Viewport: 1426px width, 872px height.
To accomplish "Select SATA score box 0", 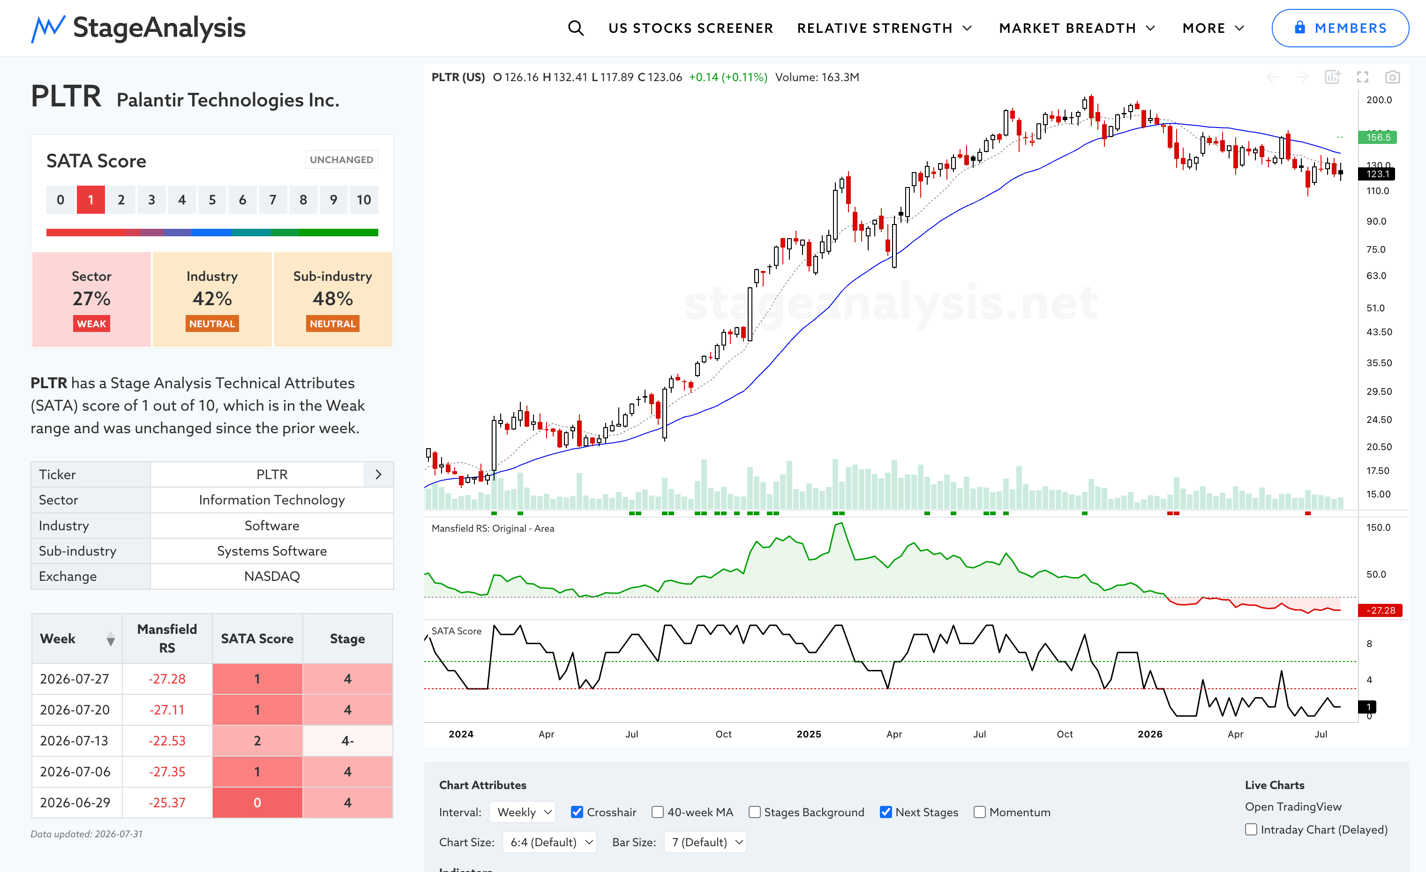I will tap(61, 200).
